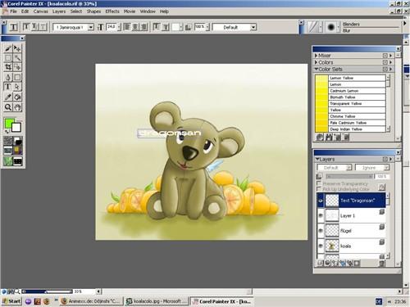Enable Pick Up Underlying Color checkbox
This screenshot has width=410, height=307.
tap(319, 189)
